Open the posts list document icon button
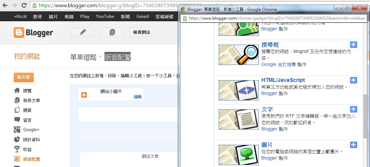 click(112, 33)
